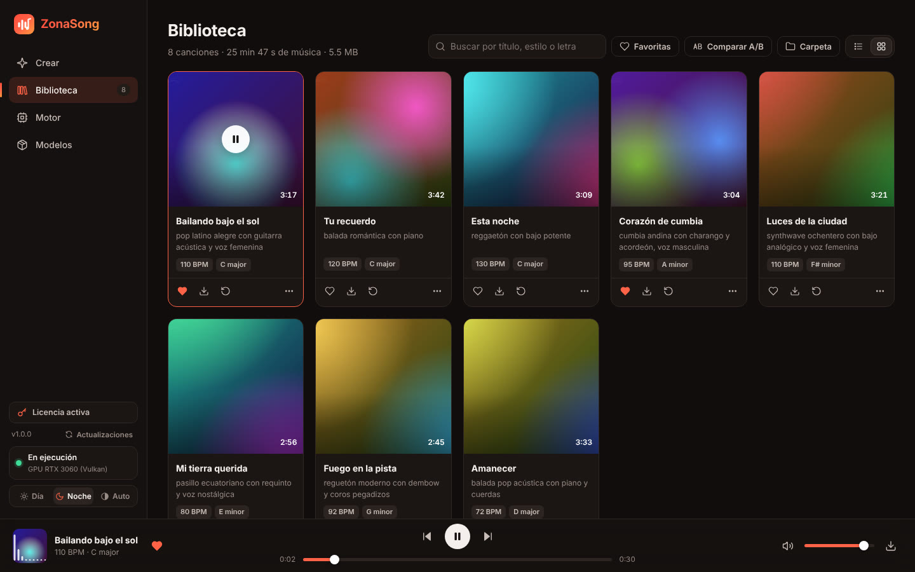Select Día theme mode

point(32,496)
